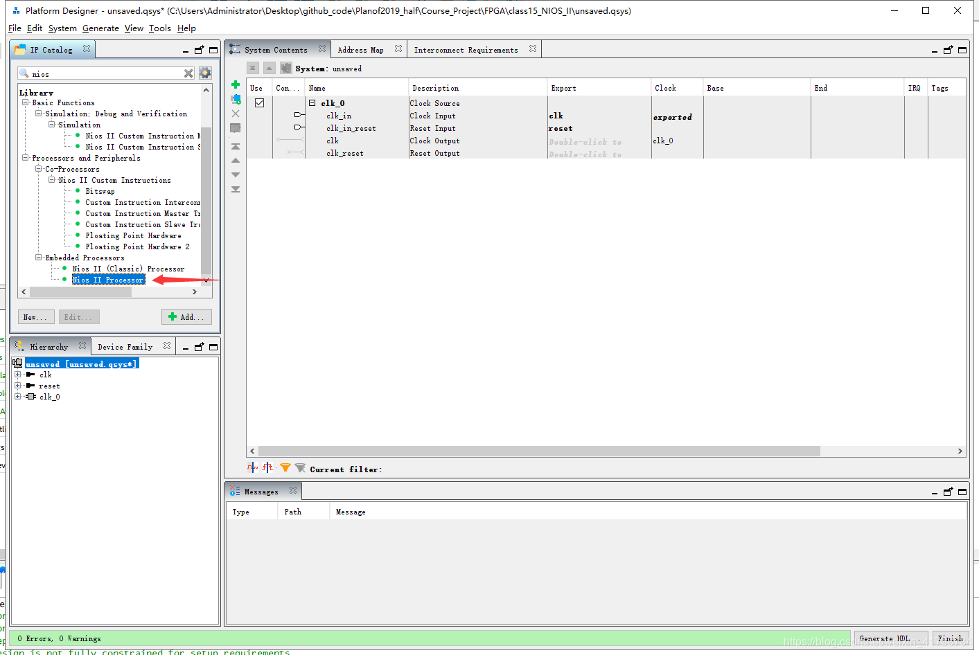The image size is (979, 655).
Task: Click the orange filter funnel icon
Action: [285, 468]
